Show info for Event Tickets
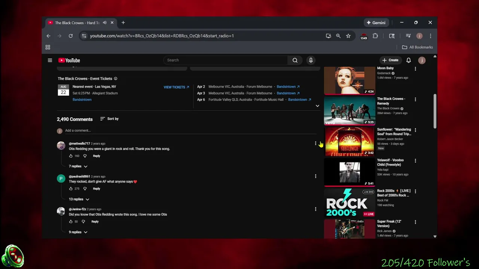 (x=116, y=78)
